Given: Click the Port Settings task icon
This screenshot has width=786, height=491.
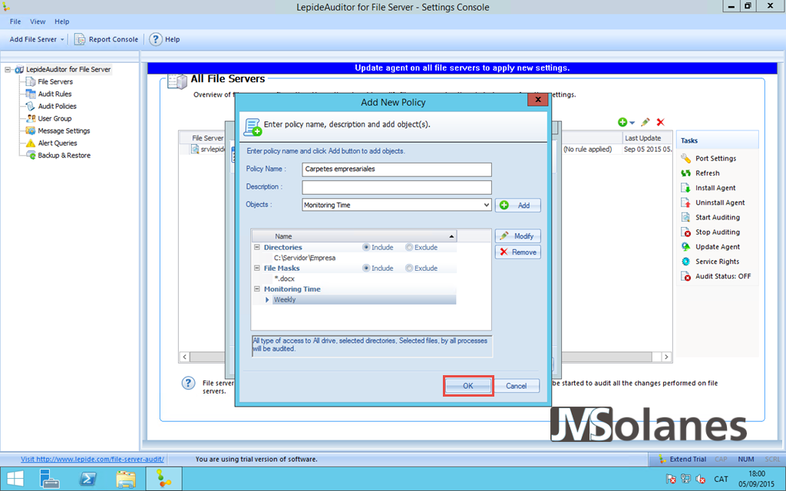Looking at the screenshot, I should coord(685,158).
